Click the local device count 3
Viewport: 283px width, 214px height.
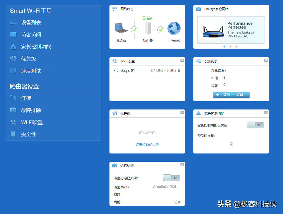click(x=224, y=78)
